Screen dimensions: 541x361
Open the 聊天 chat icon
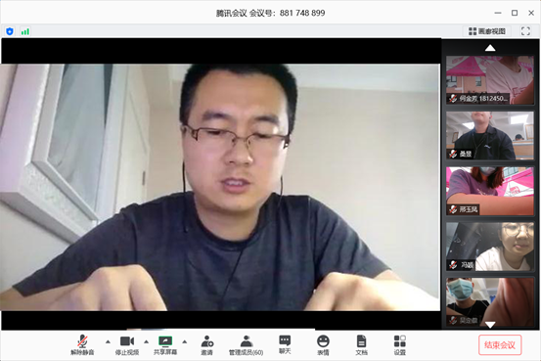[x=285, y=344]
